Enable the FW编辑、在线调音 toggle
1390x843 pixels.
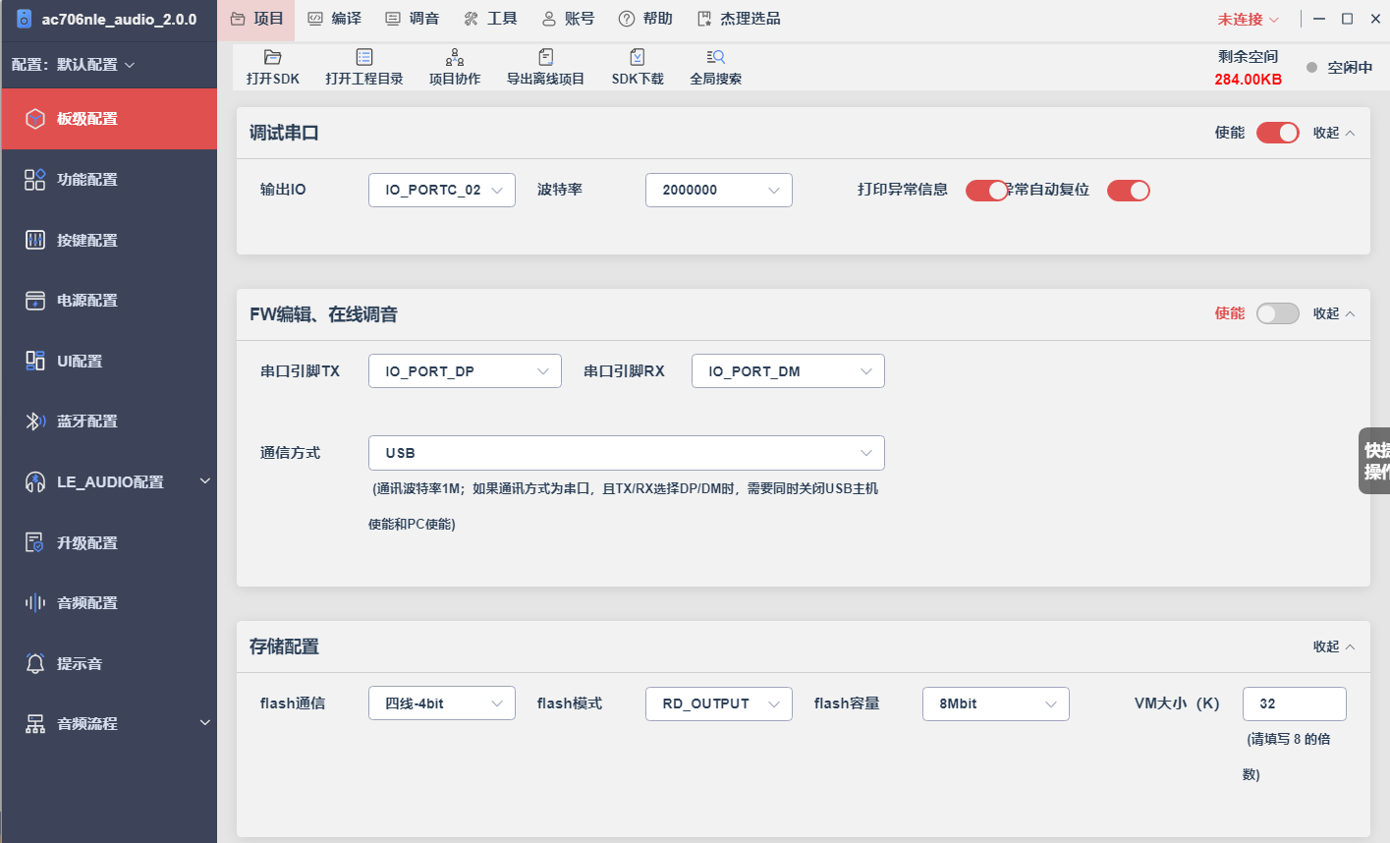tap(1277, 313)
